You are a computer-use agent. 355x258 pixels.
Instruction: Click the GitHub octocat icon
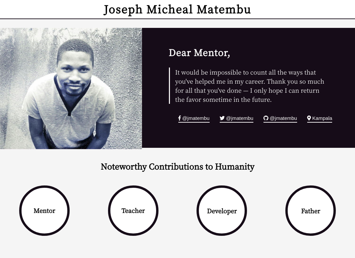coord(266,118)
